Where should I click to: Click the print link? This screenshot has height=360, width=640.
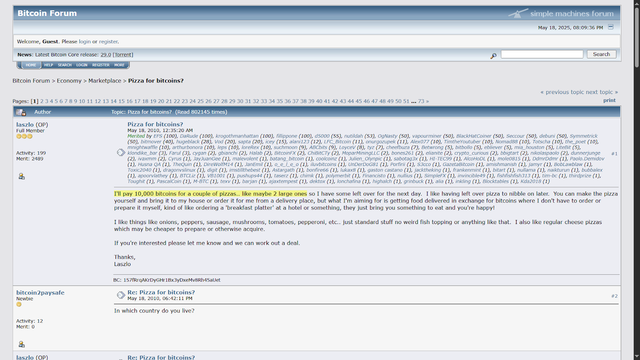tap(610, 100)
